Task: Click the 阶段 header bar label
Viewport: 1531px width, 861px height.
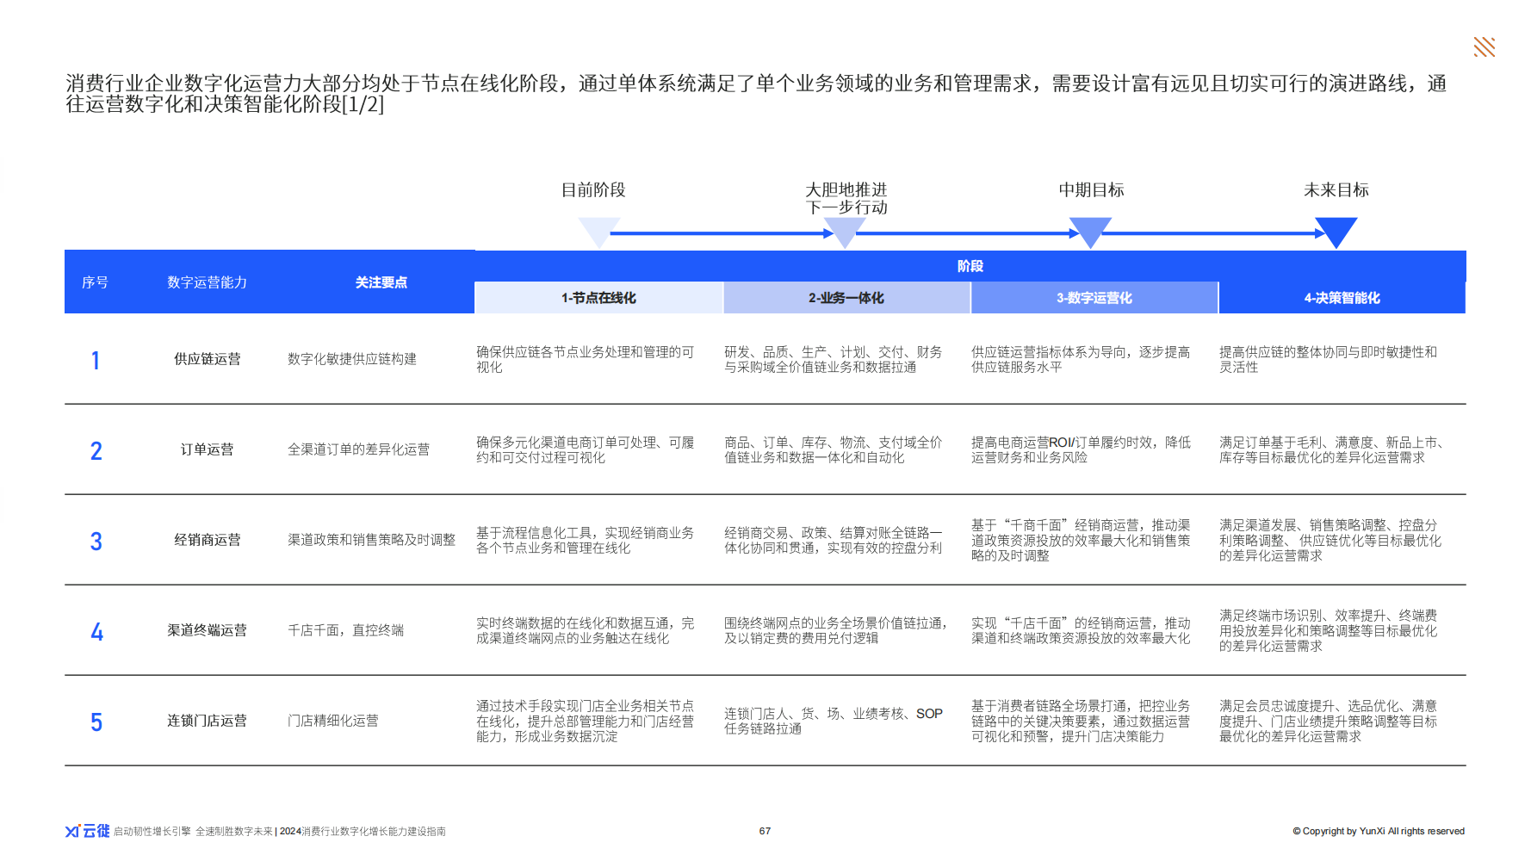Action: [x=970, y=266]
